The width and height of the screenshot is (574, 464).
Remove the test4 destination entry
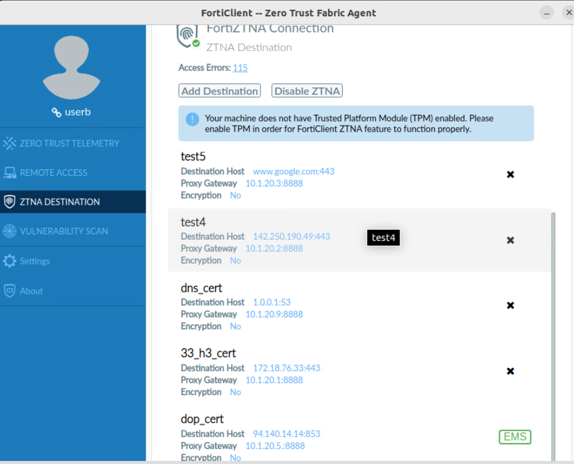510,240
